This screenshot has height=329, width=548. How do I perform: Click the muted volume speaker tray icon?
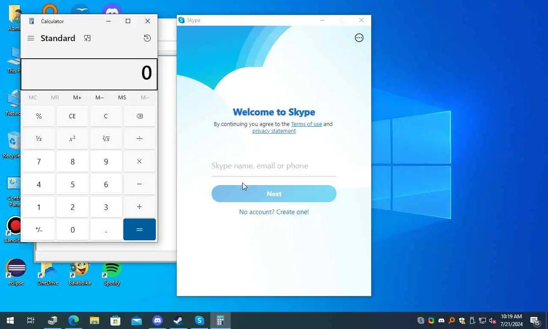[493, 320]
